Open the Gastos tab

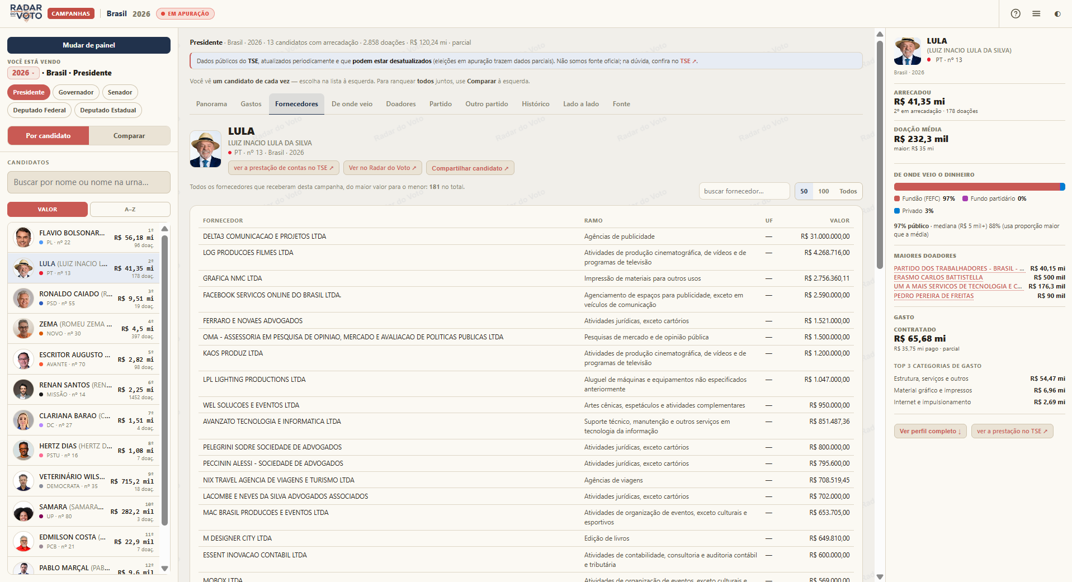tap(251, 104)
